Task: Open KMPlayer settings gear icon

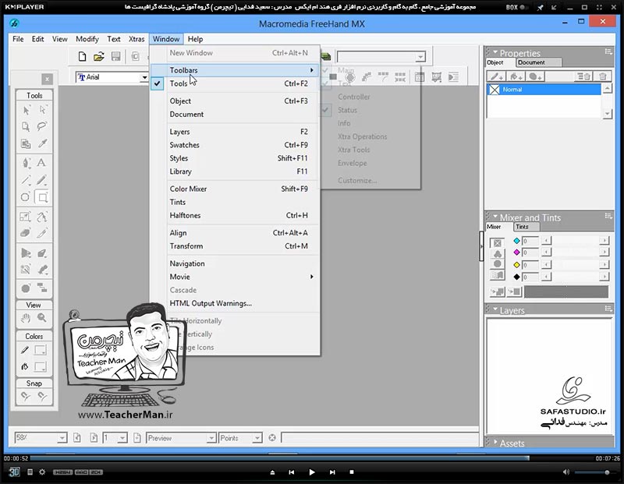Action: pyautogui.click(x=42, y=472)
